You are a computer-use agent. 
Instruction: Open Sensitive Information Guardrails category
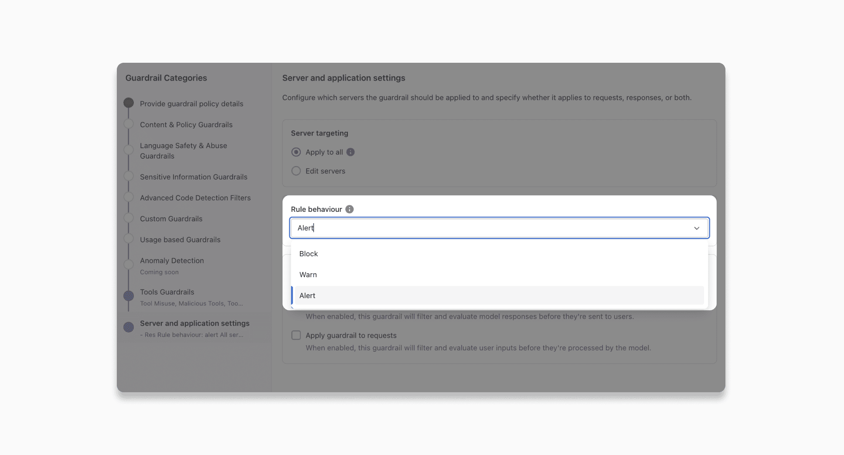coord(194,177)
